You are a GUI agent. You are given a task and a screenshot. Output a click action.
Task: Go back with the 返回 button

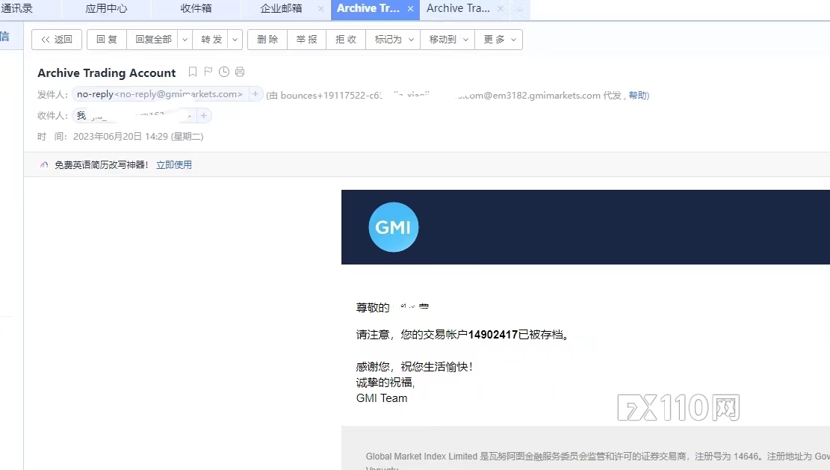57,40
